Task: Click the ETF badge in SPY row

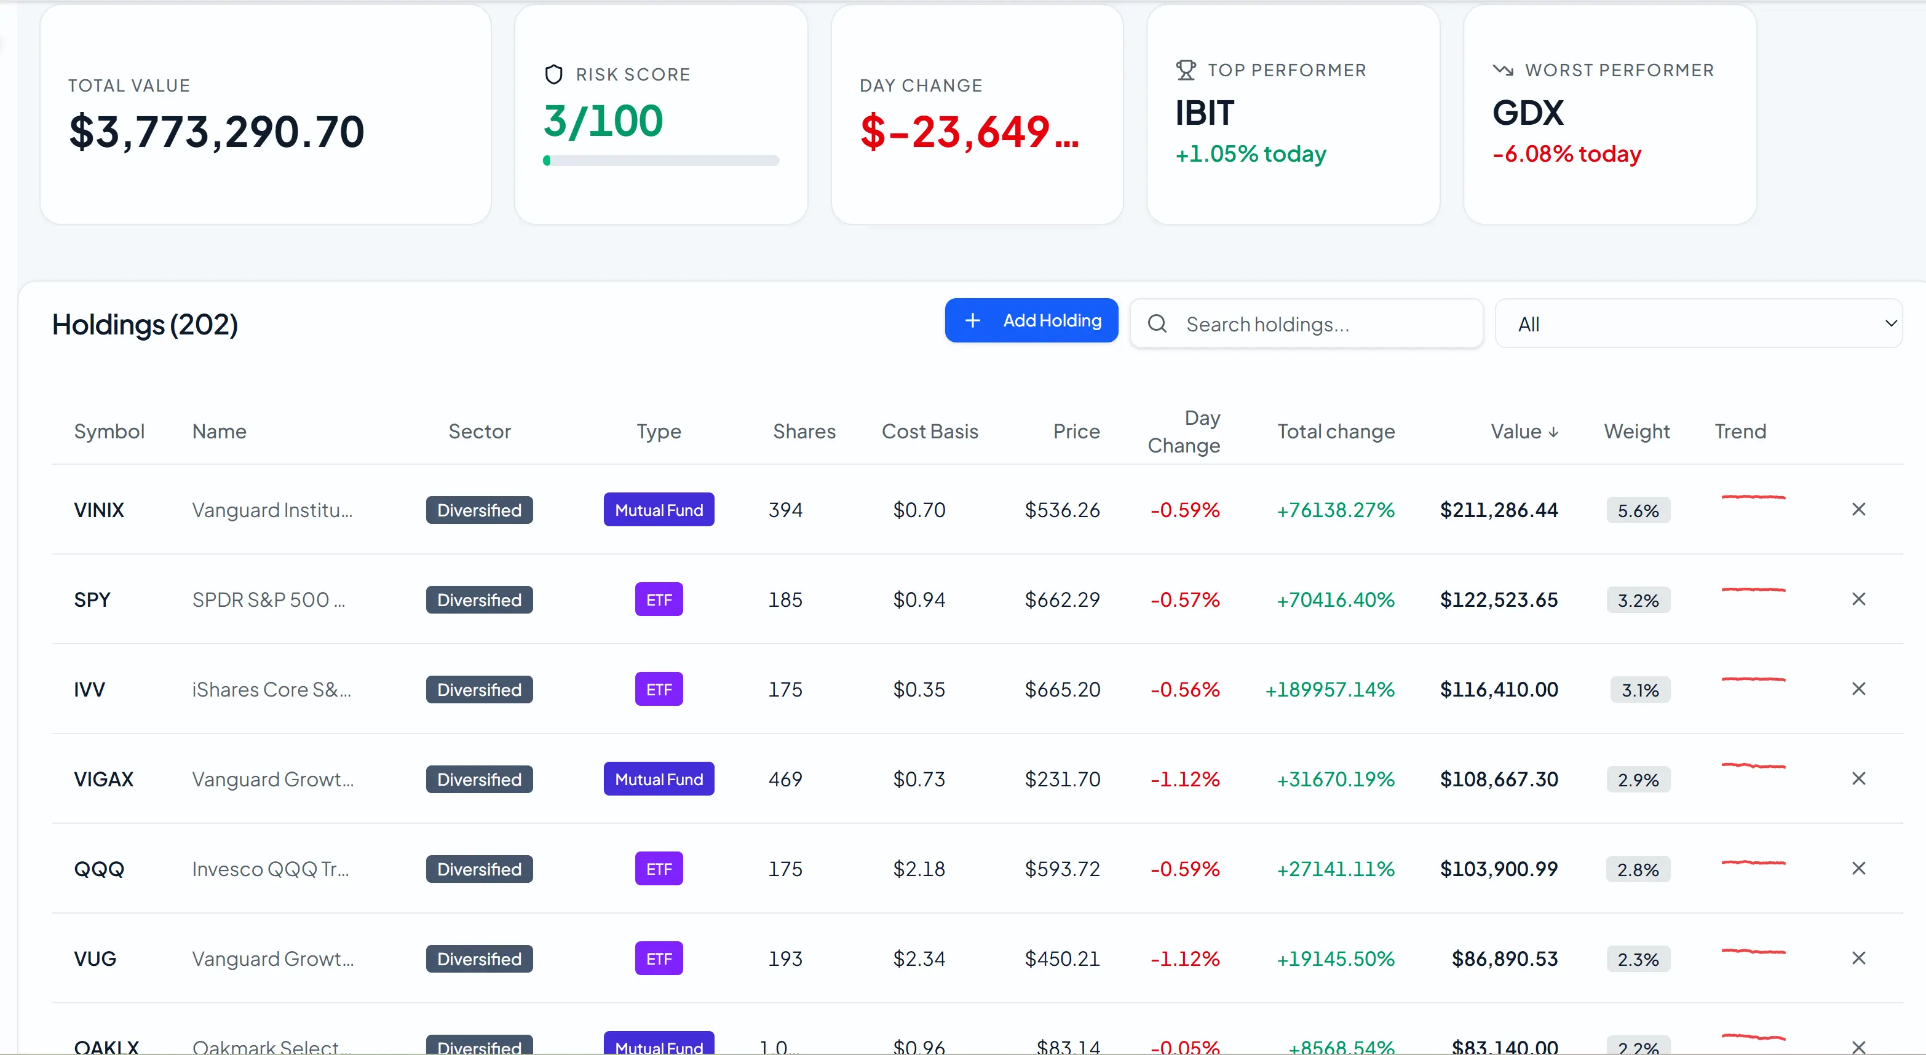Action: [659, 599]
